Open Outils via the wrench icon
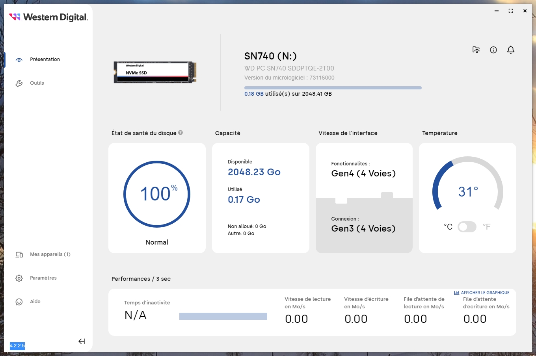Screen dimensions: 536x356 19,83
